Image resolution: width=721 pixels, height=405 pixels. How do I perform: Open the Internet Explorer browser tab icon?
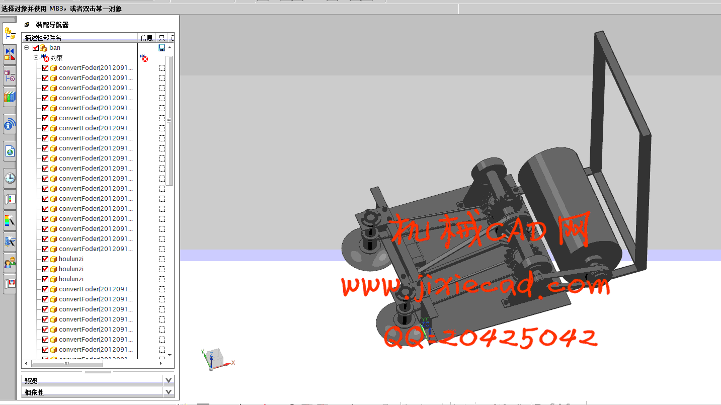(x=10, y=151)
